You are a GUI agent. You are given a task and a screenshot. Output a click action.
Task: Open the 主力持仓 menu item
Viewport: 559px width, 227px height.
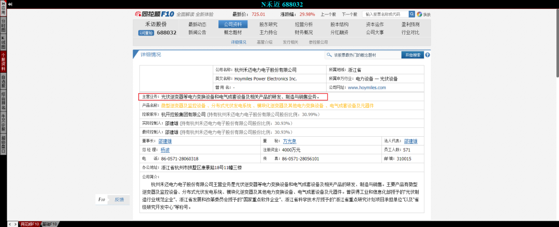[x=269, y=33]
